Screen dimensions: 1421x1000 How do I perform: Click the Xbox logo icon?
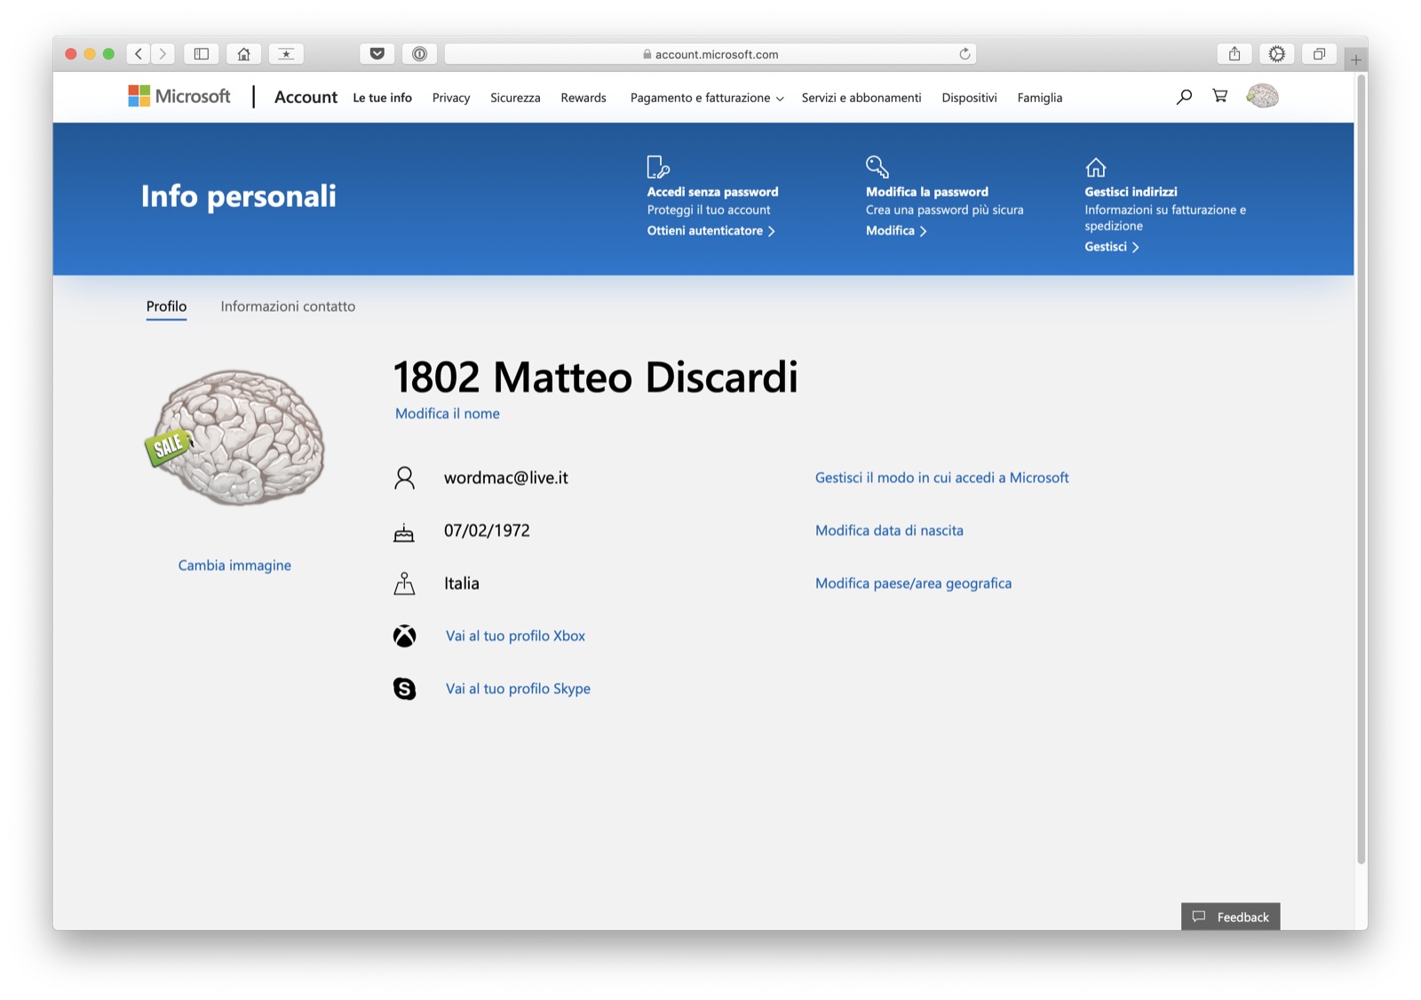(x=404, y=636)
